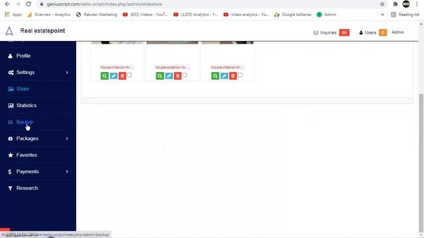Open the Admin bookmark in bookmarks bar
Image resolution: width=424 pixels, height=238 pixels.
click(x=327, y=15)
